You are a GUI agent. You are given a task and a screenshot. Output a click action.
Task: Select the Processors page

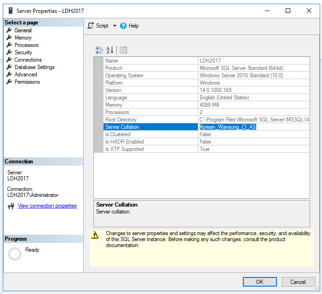[x=27, y=45]
